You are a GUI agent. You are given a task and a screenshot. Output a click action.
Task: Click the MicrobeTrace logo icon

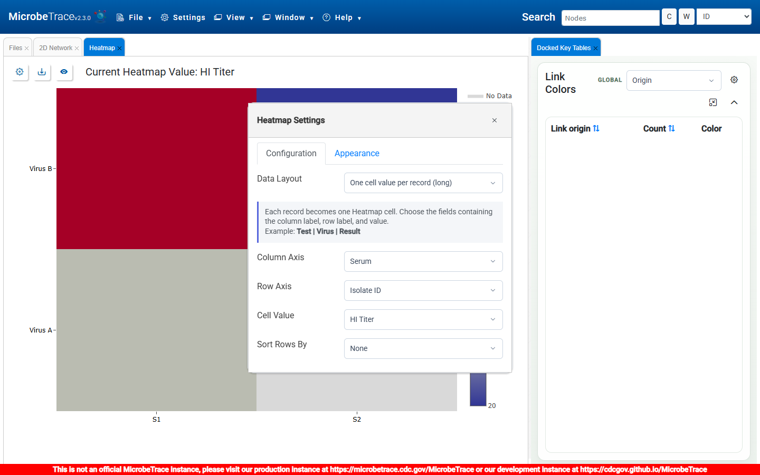pyautogui.click(x=100, y=16)
